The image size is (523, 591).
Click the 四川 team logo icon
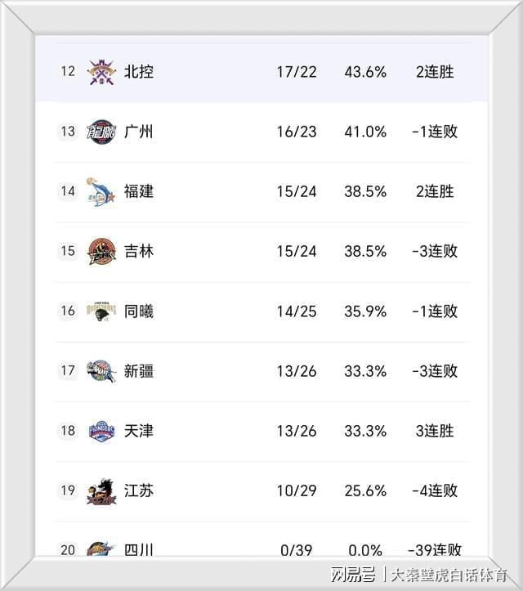click(101, 549)
